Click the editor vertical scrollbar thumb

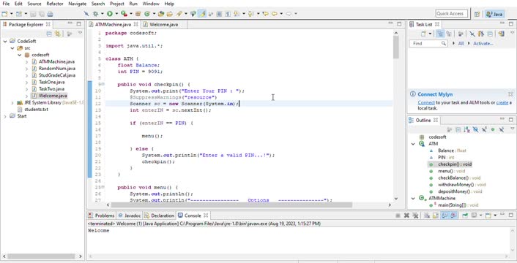pyautogui.click(x=396, y=47)
